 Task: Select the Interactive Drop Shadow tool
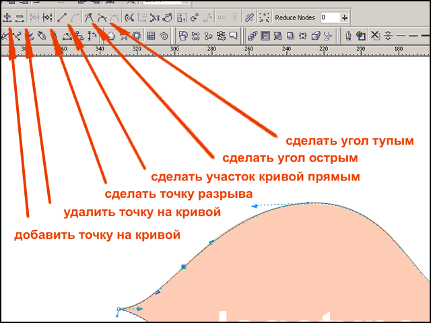point(290,36)
